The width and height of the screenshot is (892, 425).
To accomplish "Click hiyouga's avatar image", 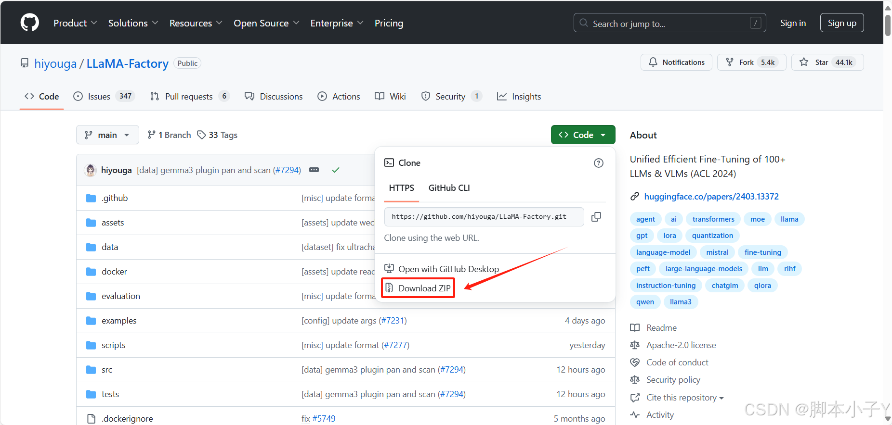I will (x=91, y=170).
